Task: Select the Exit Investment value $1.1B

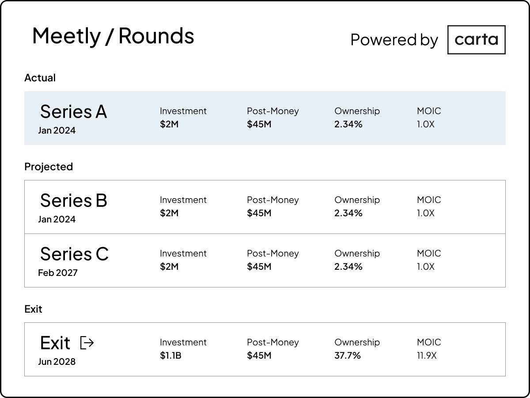Action: click(x=170, y=356)
